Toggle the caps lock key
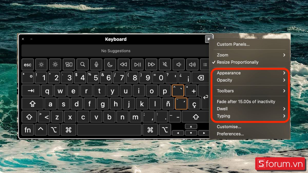This screenshot has width=308, height=173. (33, 104)
